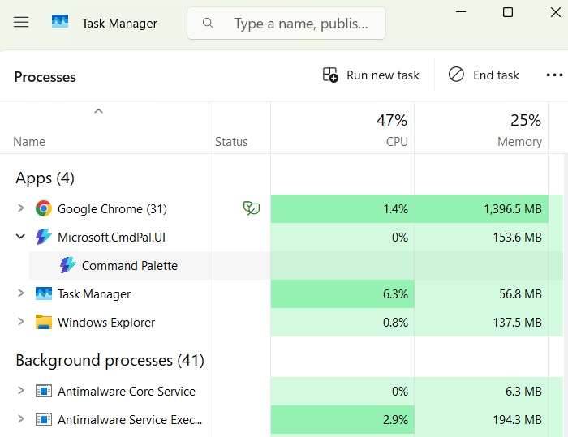Click the Command Palette child icon
The height and width of the screenshot is (437, 568).
(x=67, y=265)
